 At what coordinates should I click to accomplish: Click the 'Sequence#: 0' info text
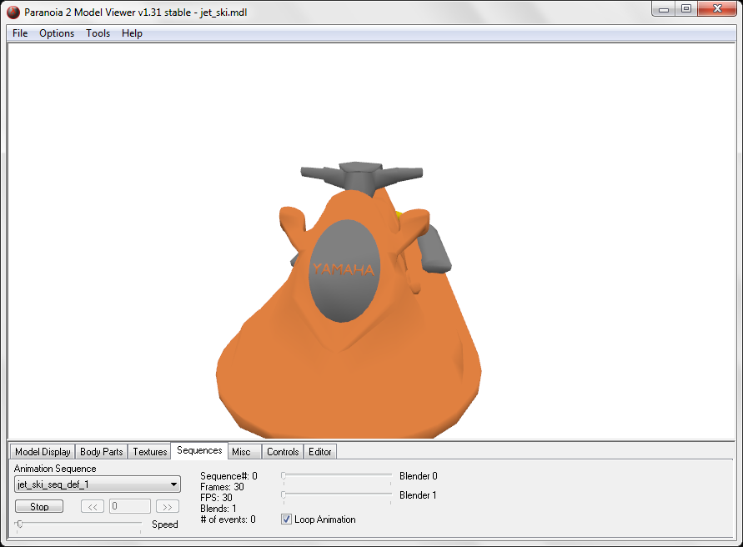[x=228, y=476]
